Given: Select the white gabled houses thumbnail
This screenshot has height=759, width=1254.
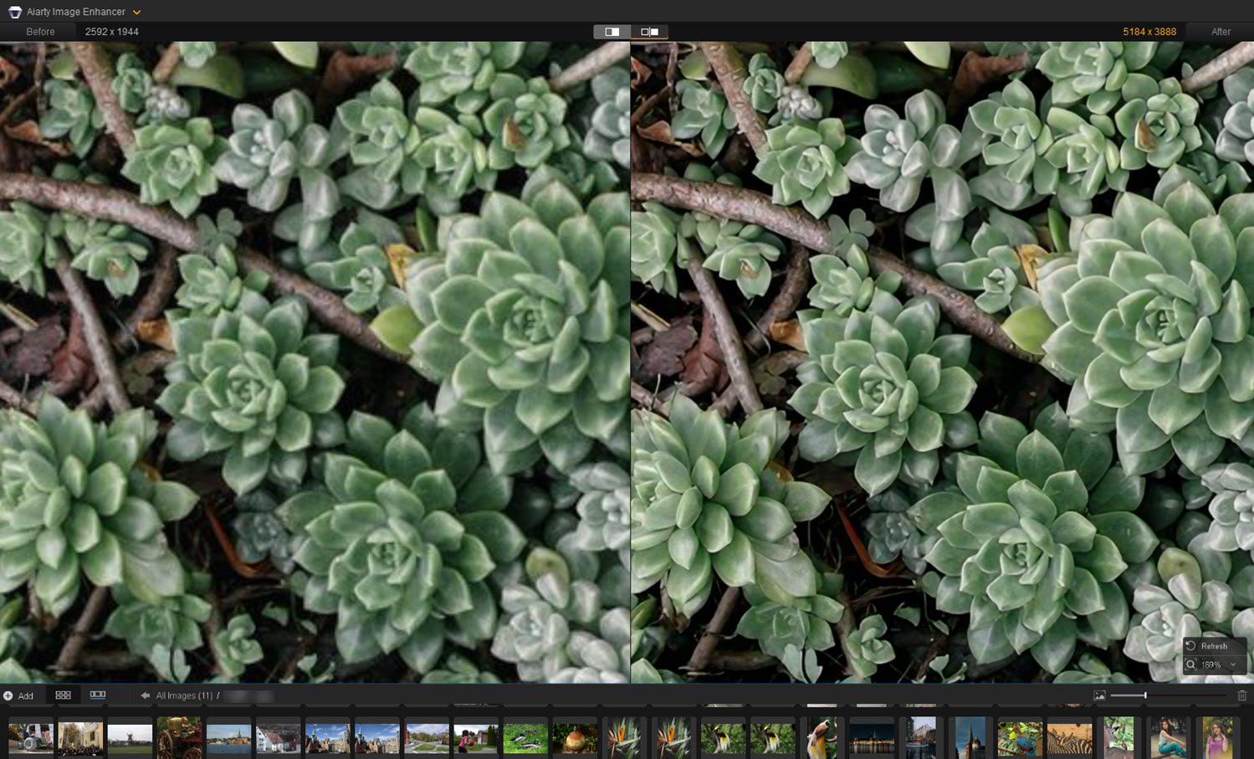Looking at the screenshot, I should click(279, 738).
